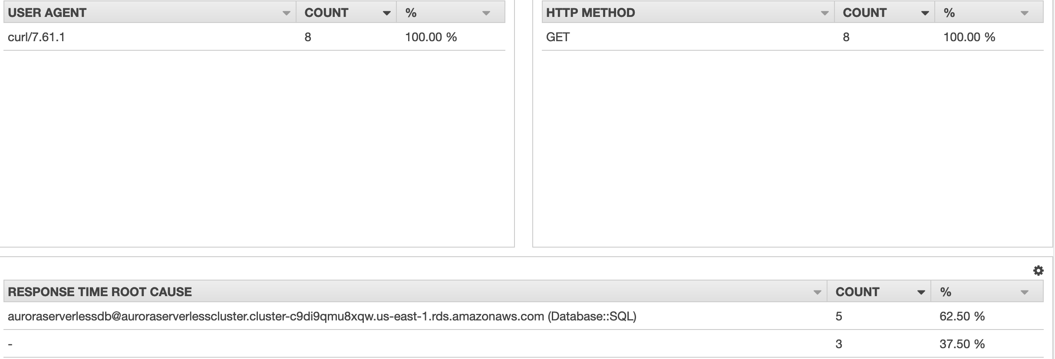The width and height of the screenshot is (1055, 359).
Task: Sort by USER AGENT column arrow
Action: pos(286,13)
